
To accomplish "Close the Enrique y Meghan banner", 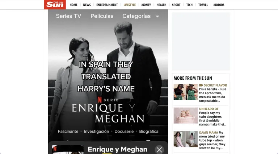I will pyautogui.click(x=159, y=150).
